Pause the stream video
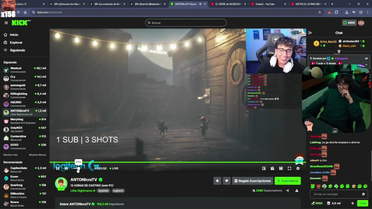The width and height of the screenshot is (372, 209). click(58, 168)
